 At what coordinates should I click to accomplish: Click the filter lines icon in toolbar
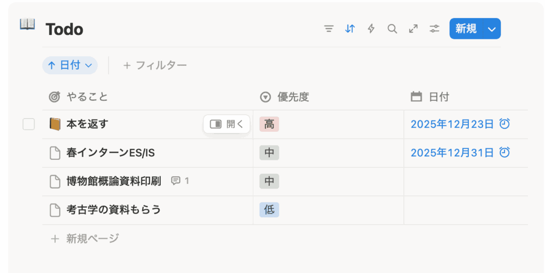[x=329, y=29]
